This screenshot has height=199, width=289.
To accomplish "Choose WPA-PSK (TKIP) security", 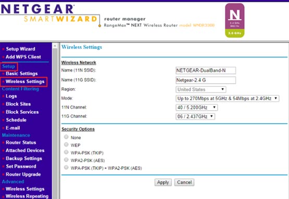I will 66,152.
